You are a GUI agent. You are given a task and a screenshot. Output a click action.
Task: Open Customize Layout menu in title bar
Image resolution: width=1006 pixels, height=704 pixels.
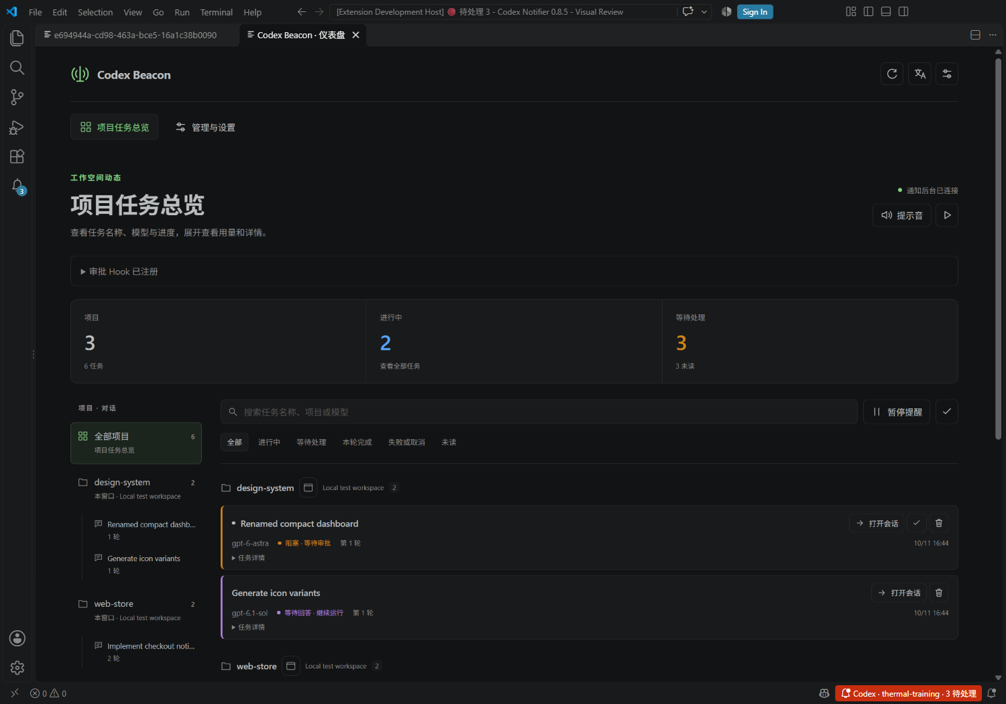tap(851, 11)
